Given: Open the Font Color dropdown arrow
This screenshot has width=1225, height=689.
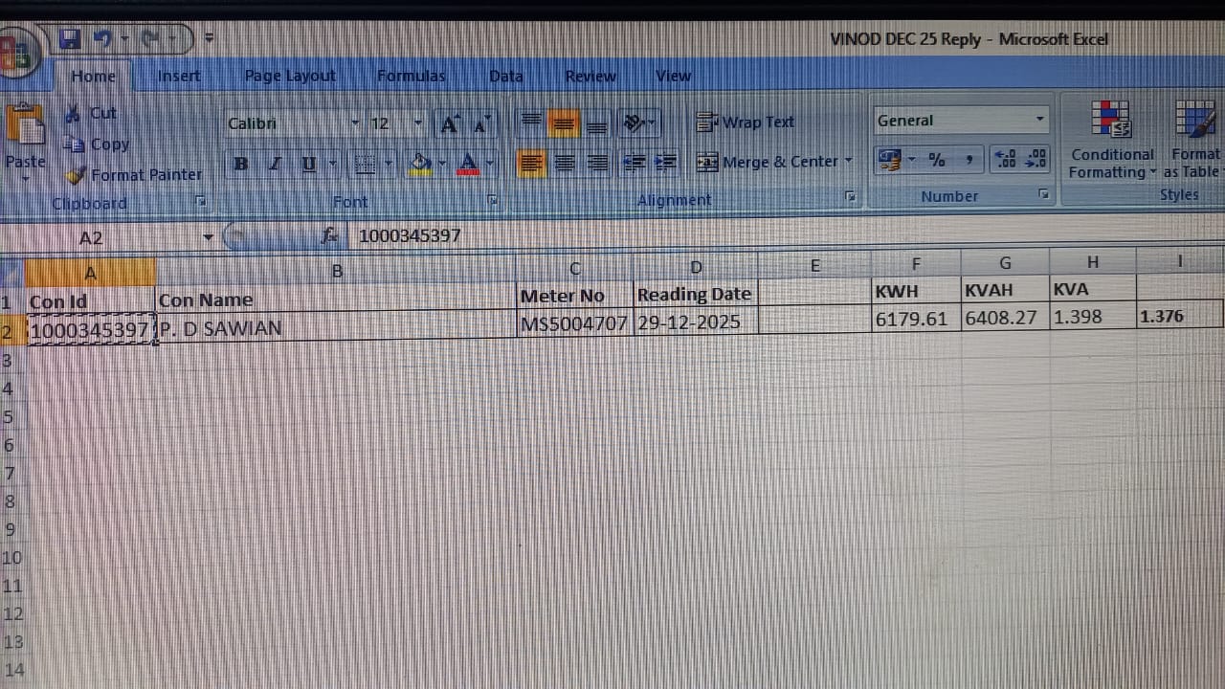Looking at the screenshot, I should pyautogui.click(x=489, y=165).
